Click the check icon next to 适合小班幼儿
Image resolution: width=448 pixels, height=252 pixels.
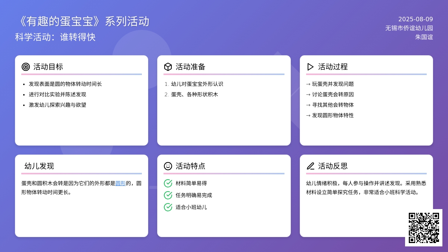coord(168,207)
